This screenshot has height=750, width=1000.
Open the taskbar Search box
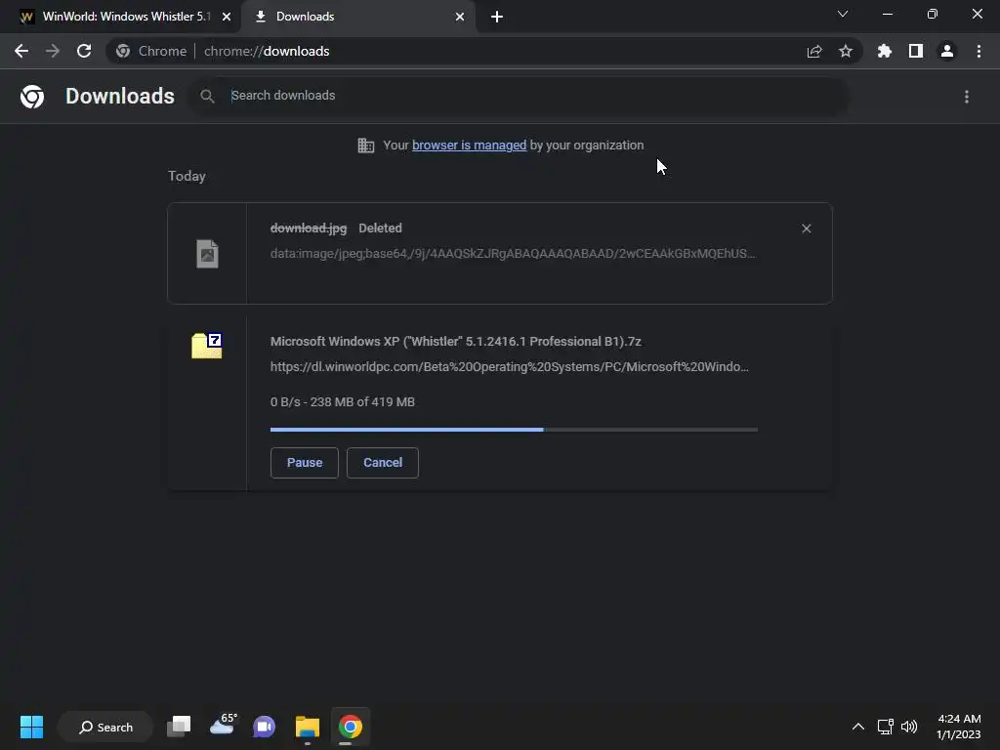[x=105, y=727]
